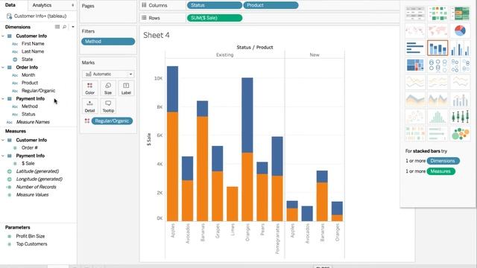477x268 pixels.
Task: Pick the dual combination chart type
Action: point(460,99)
